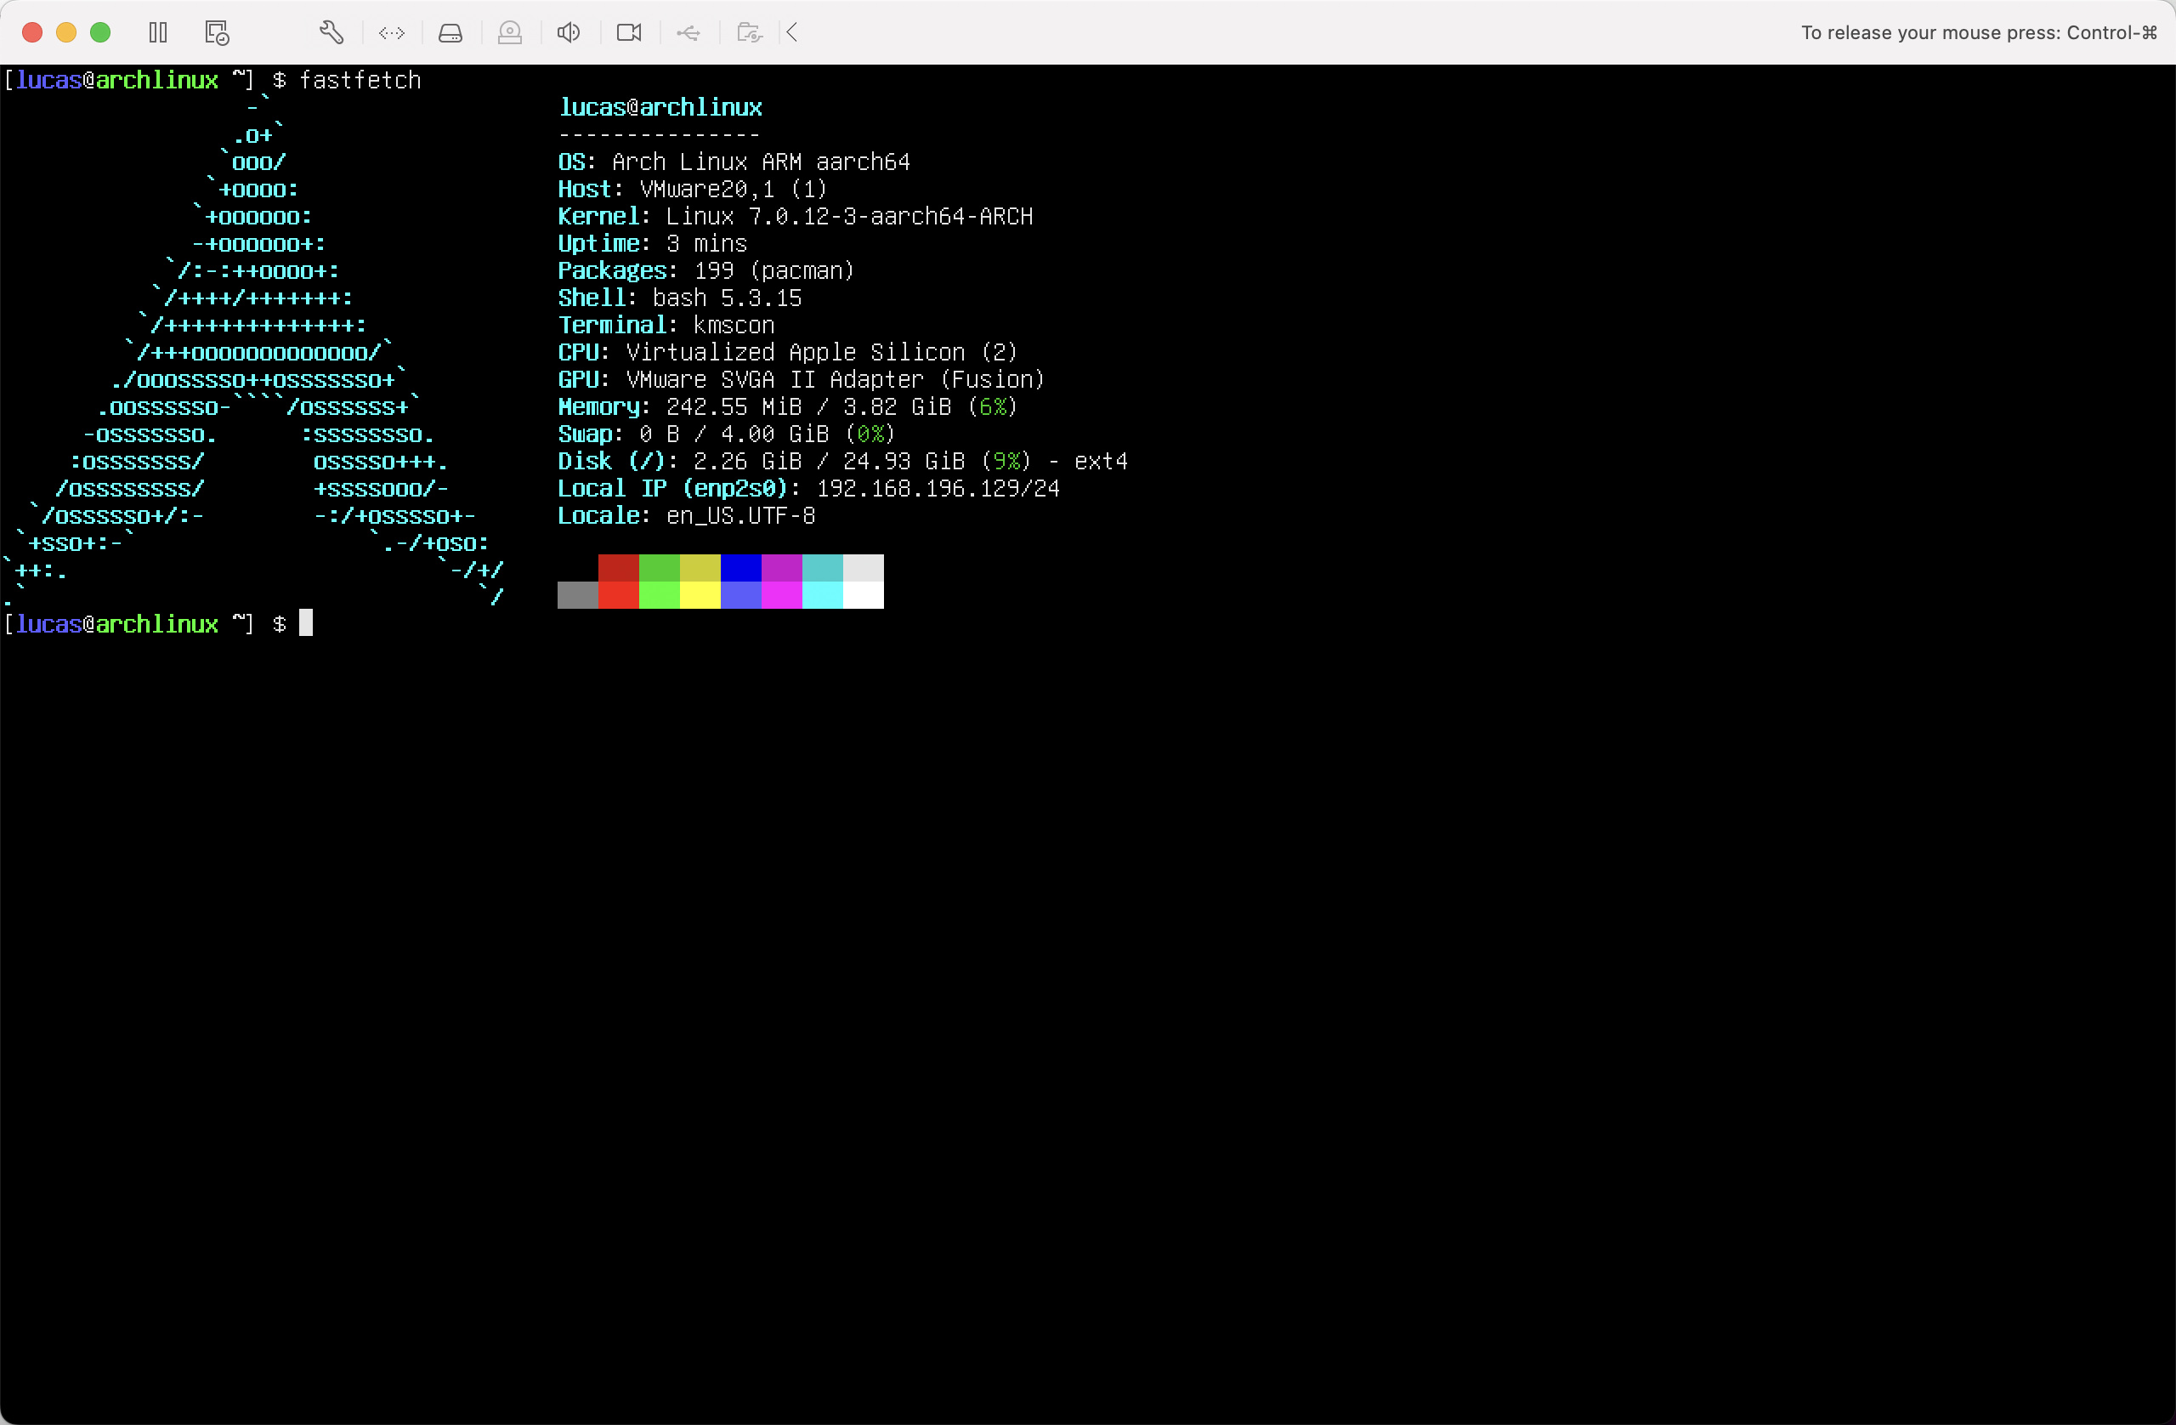
Task: Click the gray color block
Action: [578, 595]
